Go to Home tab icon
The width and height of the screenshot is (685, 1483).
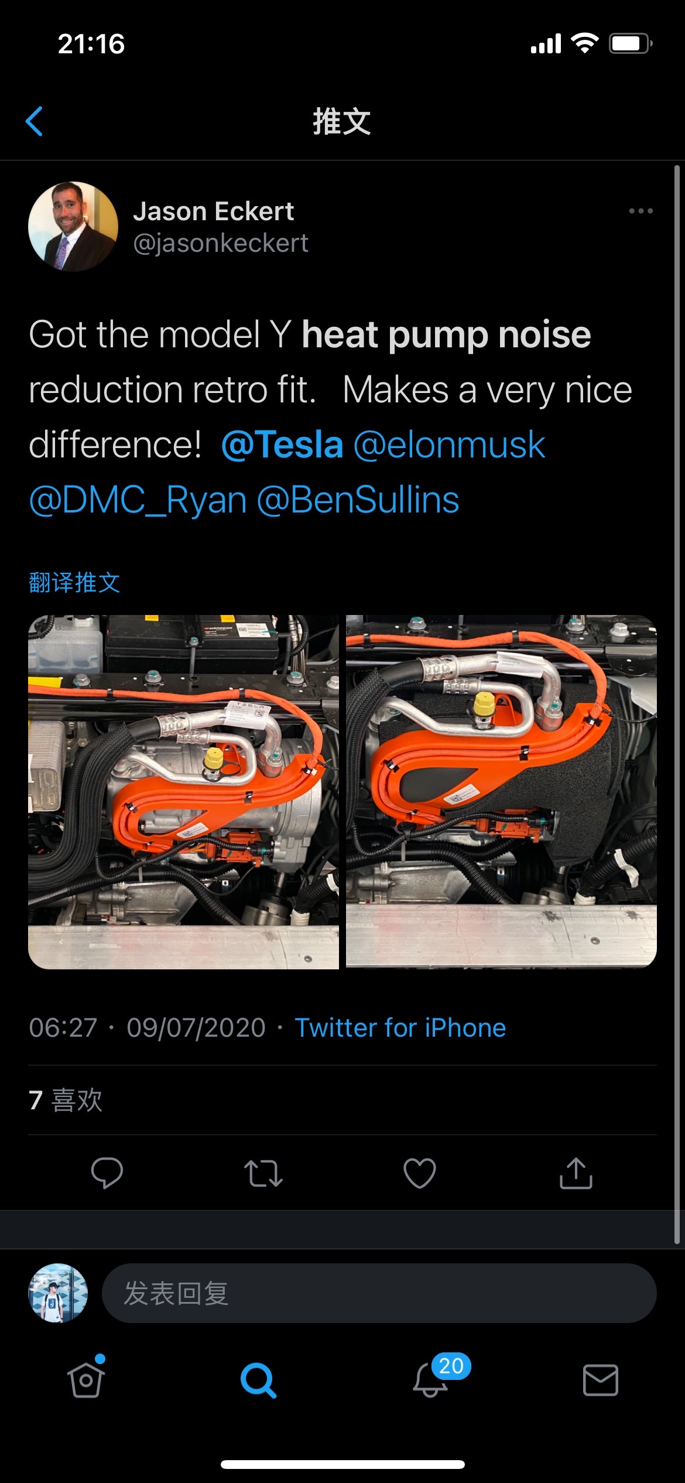point(86,1380)
